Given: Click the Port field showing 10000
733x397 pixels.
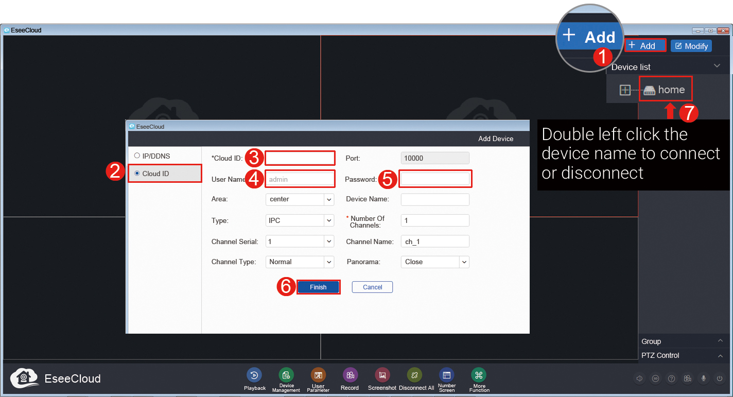Looking at the screenshot, I should click(x=435, y=158).
